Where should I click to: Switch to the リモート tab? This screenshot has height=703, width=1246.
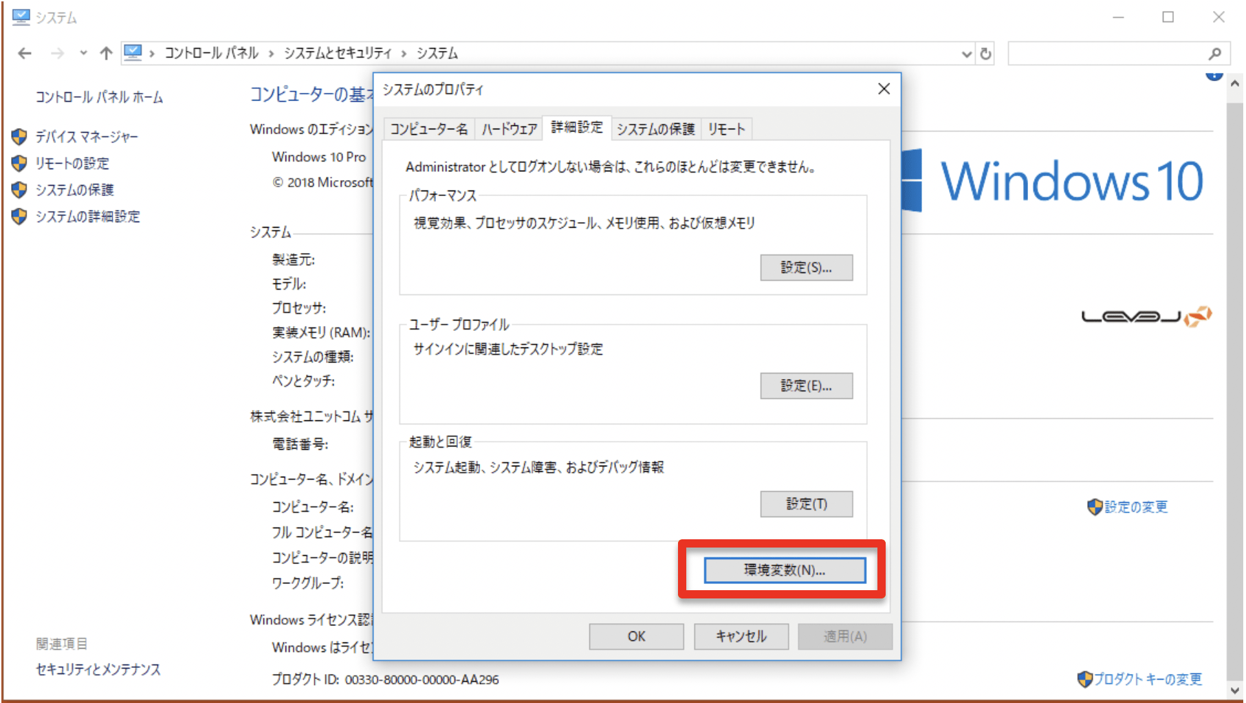point(726,129)
